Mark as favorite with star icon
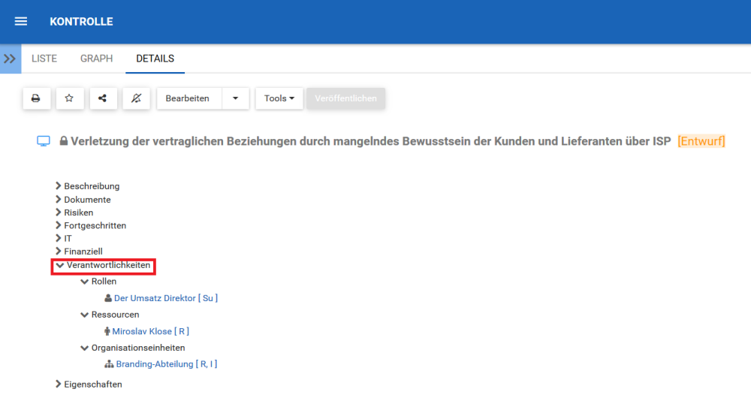This screenshot has width=751, height=416. click(69, 98)
